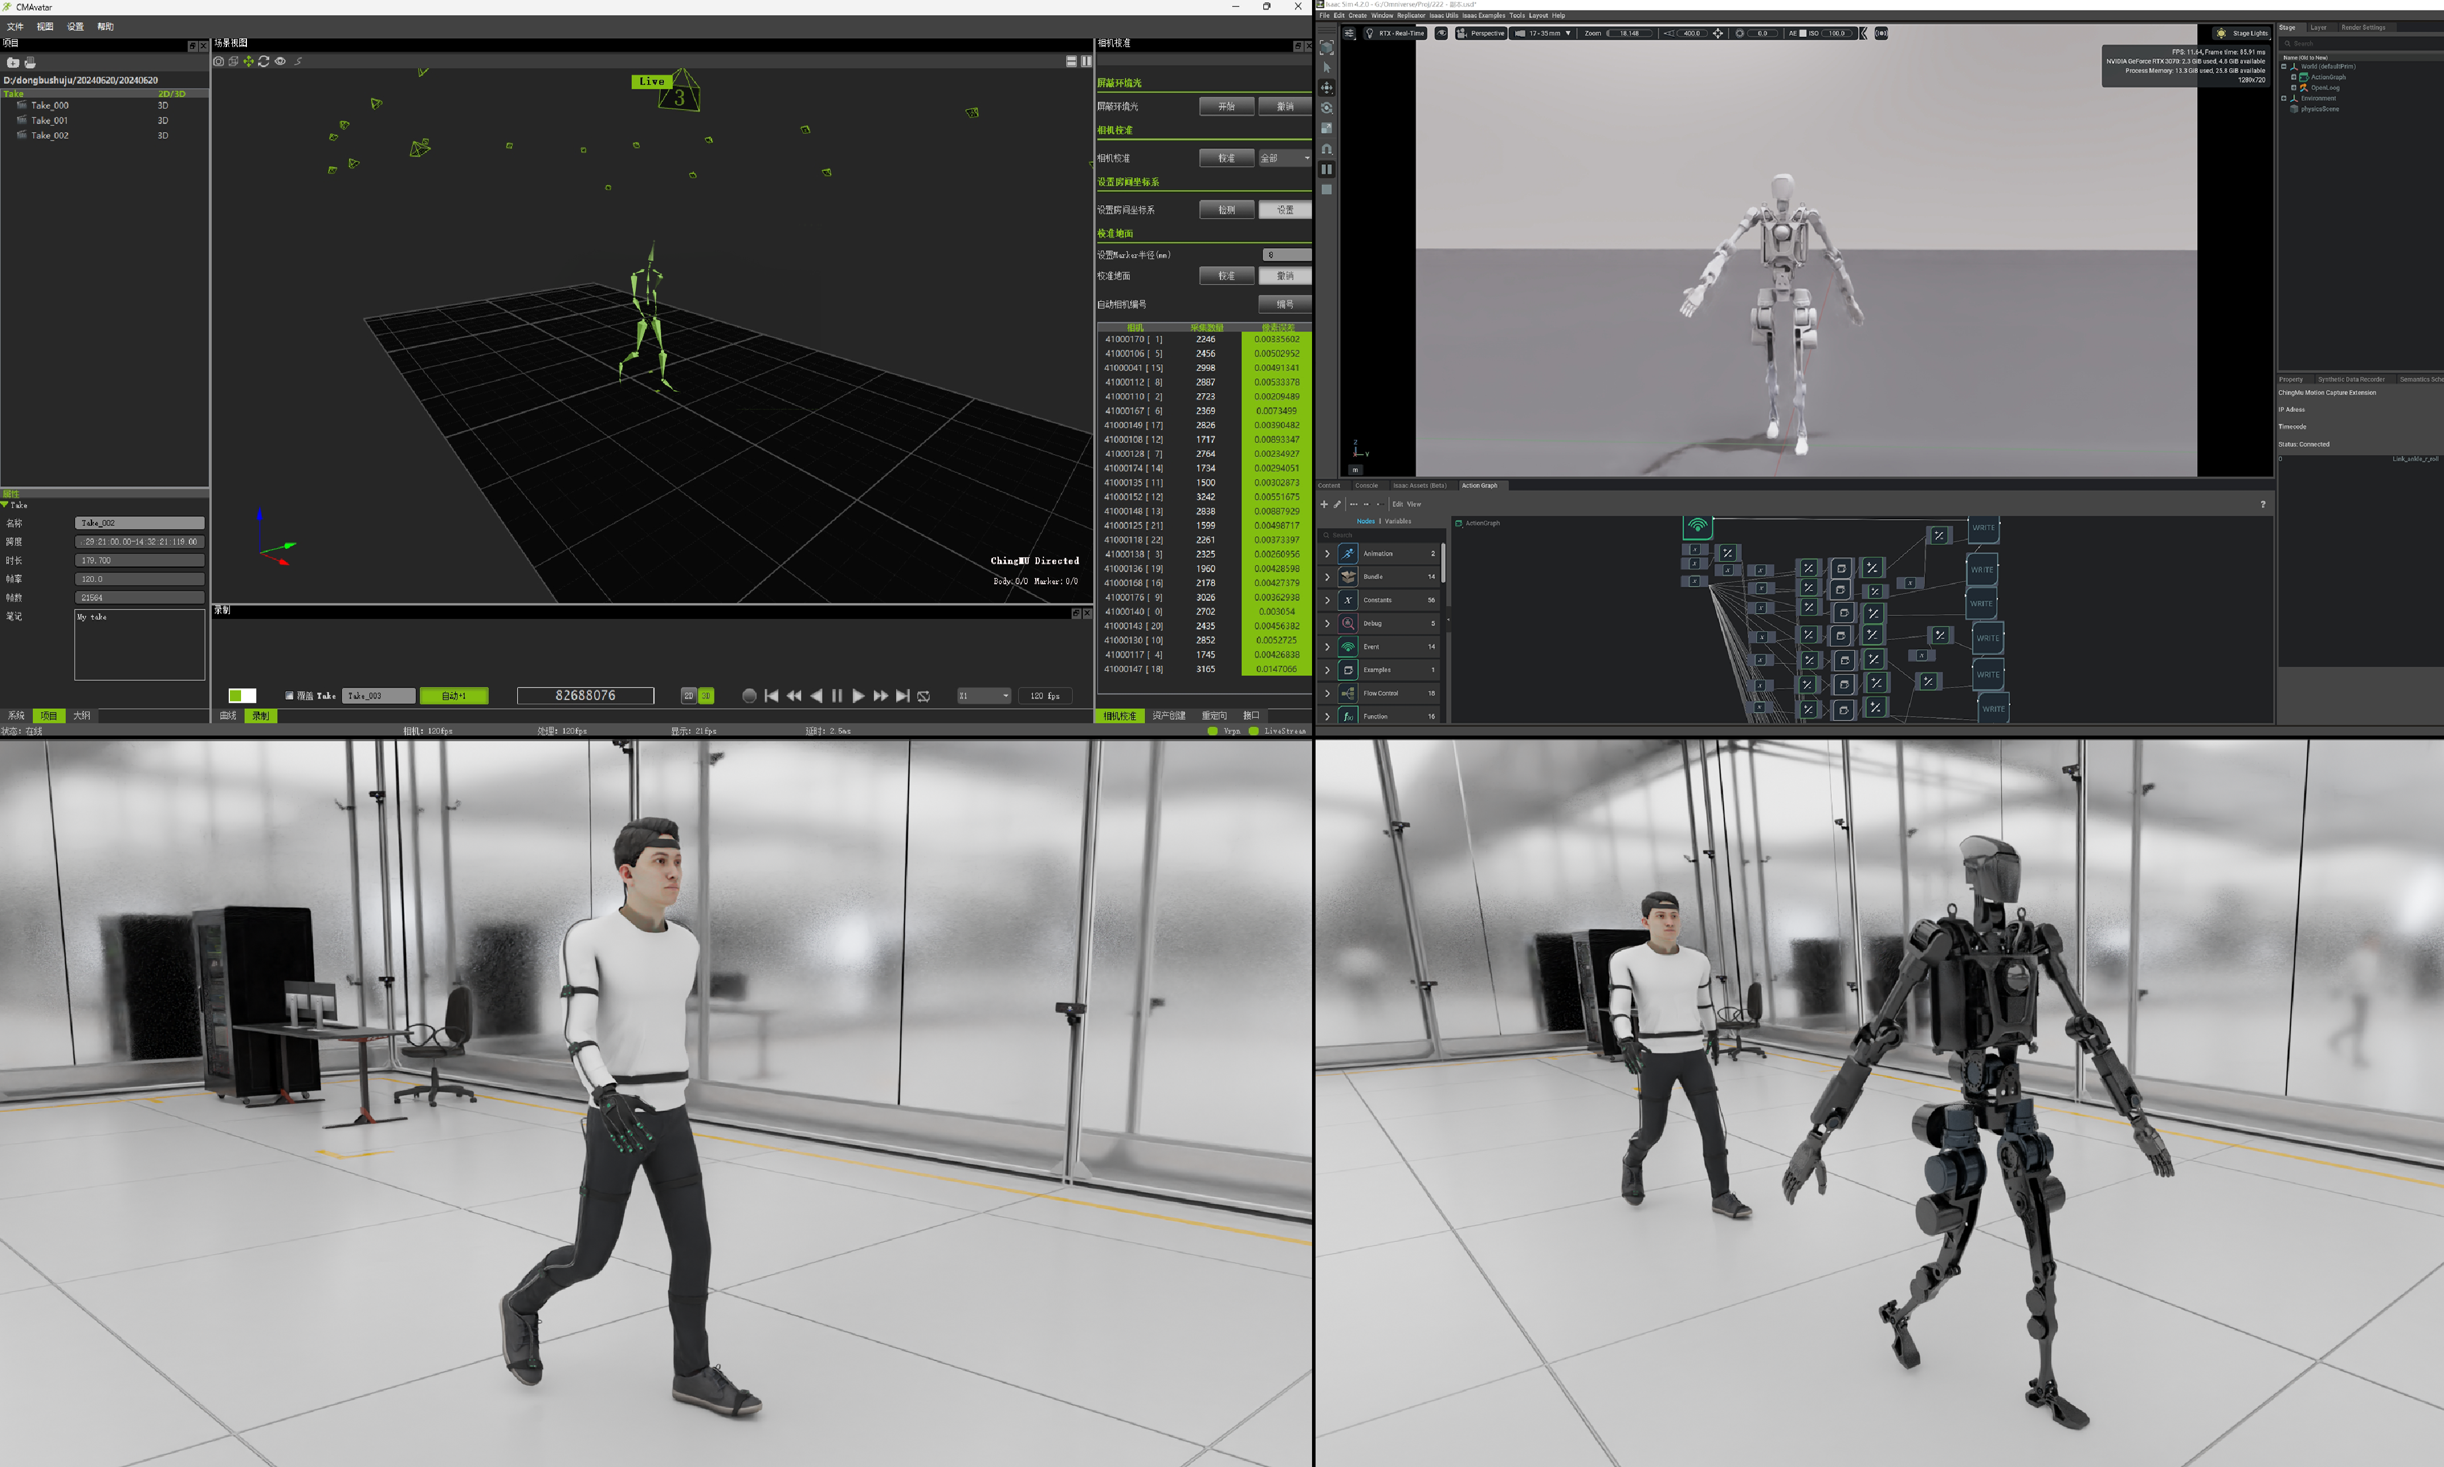Open the X1 playback speed dropdown
The height and width of the screenshot is (1467, 2444).
pos(984,696)
